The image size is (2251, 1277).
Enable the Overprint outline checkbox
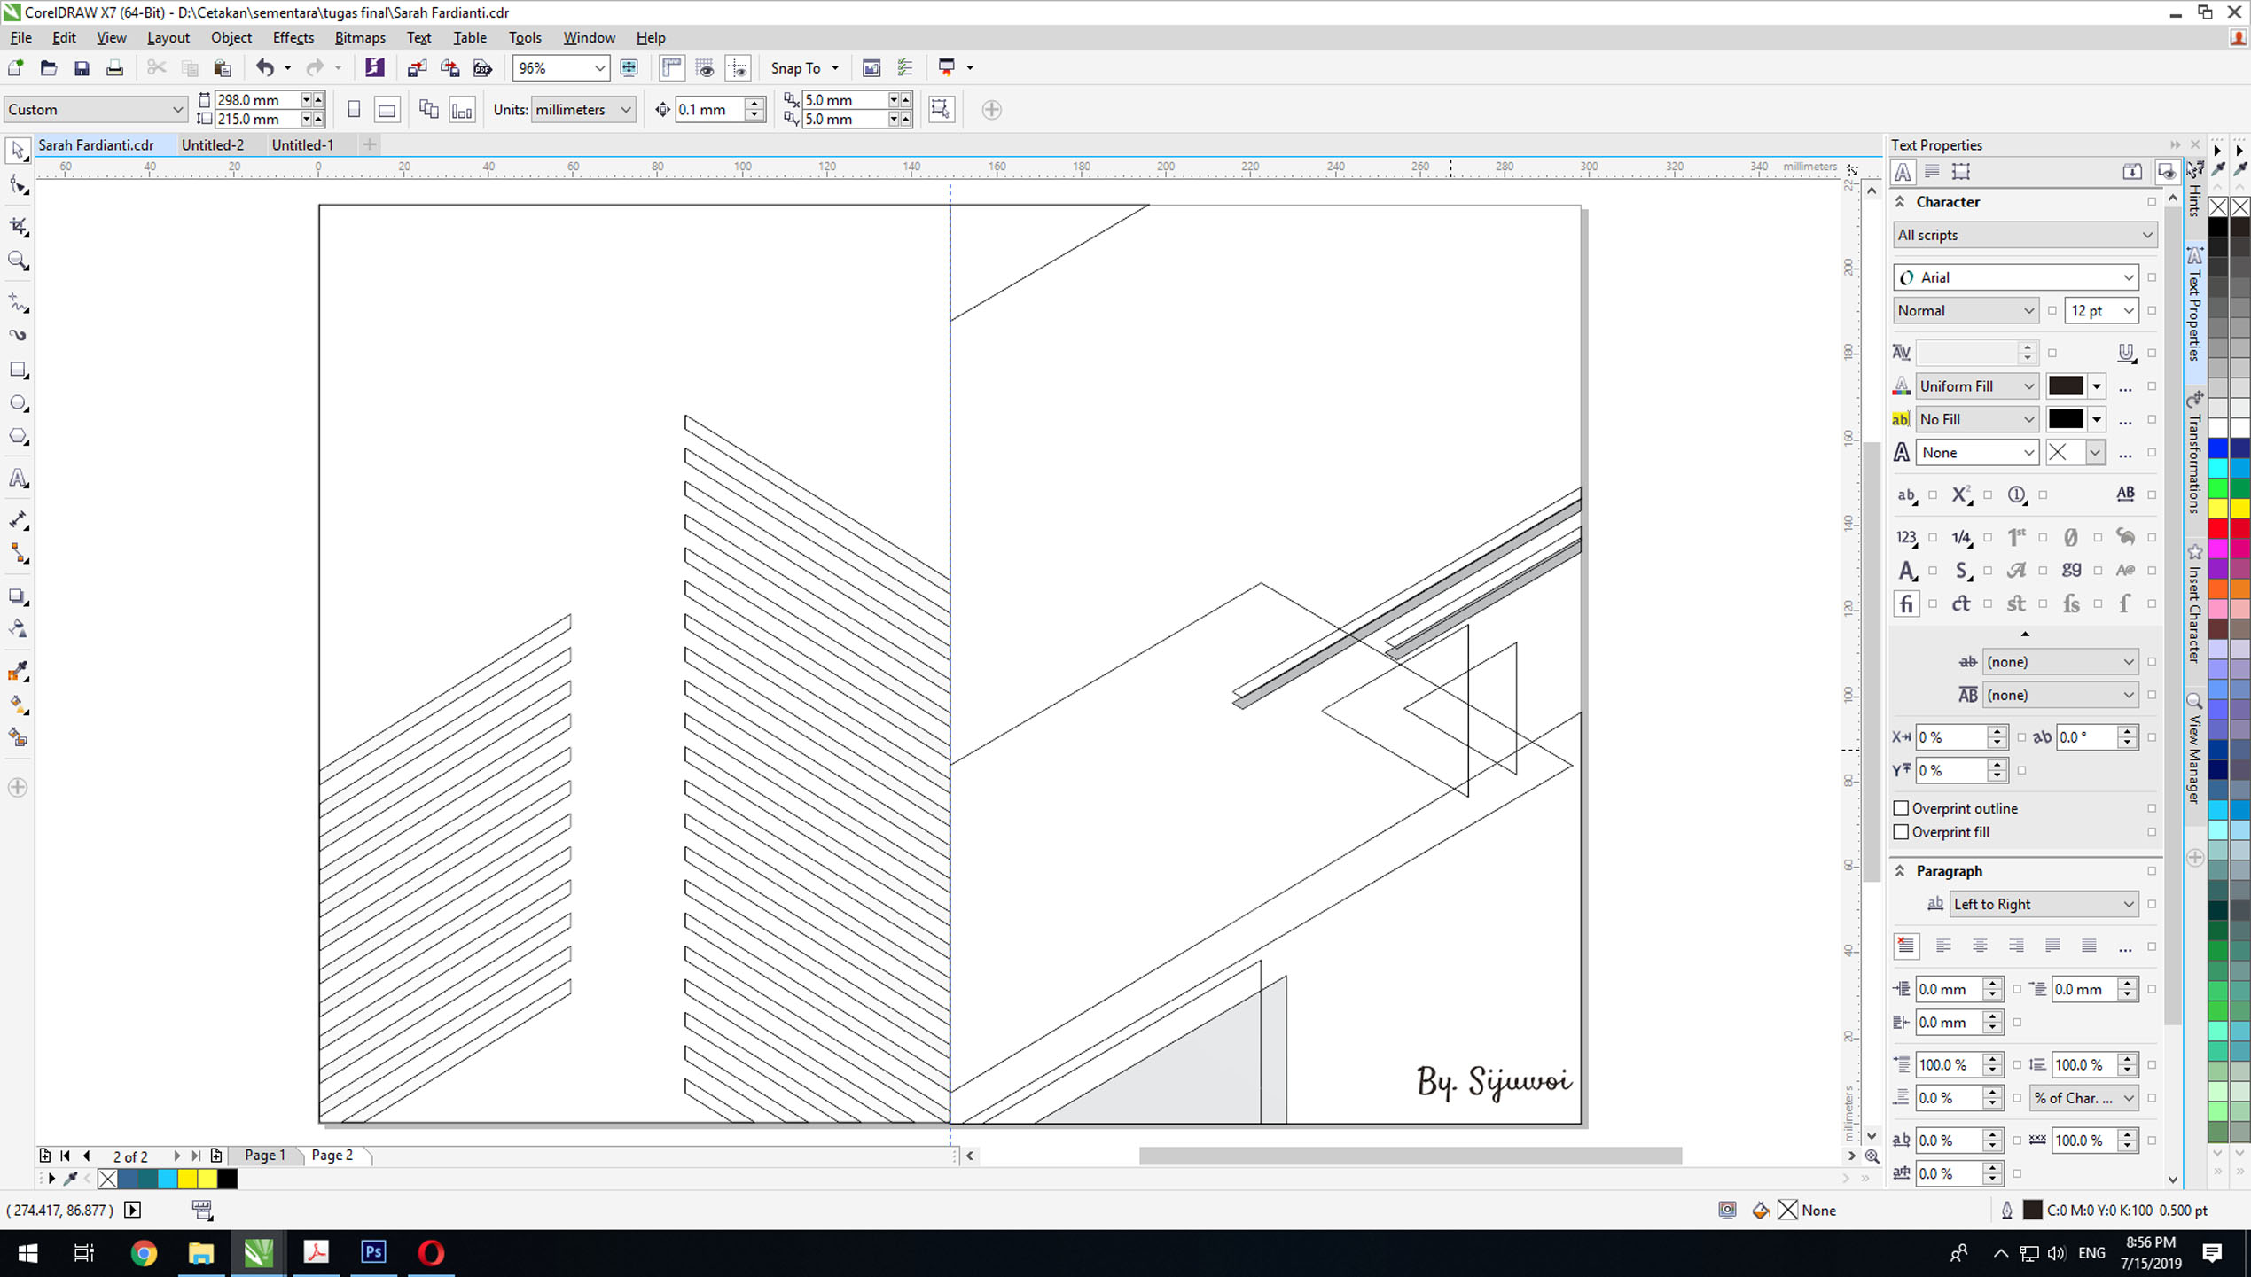(1901, 808)
